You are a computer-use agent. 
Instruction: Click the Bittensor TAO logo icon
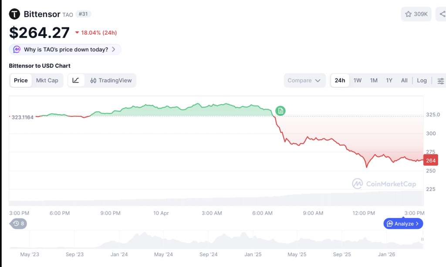14,14
